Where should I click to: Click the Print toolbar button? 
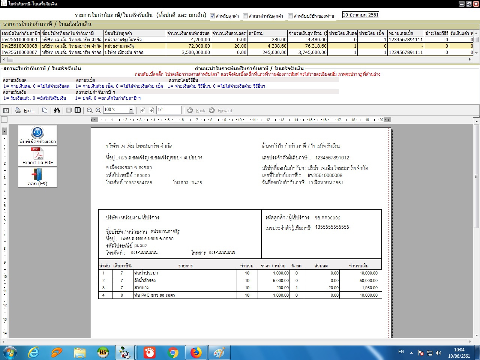(25, 110)
